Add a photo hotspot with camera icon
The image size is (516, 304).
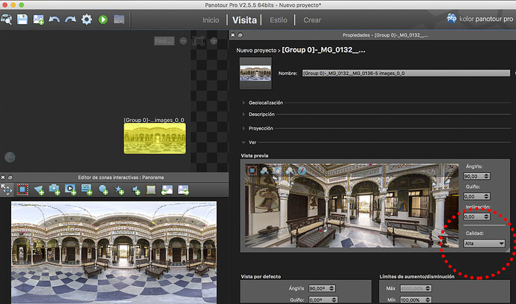pyautogui.click(x=55, y=189)
